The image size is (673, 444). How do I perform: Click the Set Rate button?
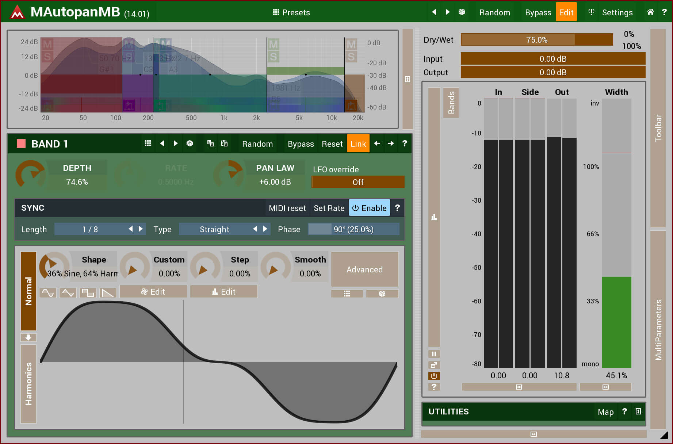(x=329, y=208)
